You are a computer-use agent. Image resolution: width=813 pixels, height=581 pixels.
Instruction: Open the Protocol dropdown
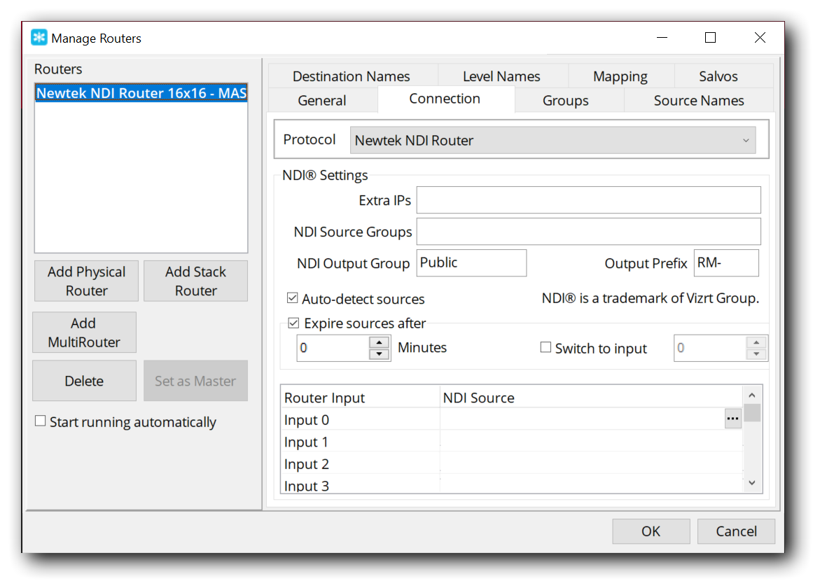click(553, 140)
